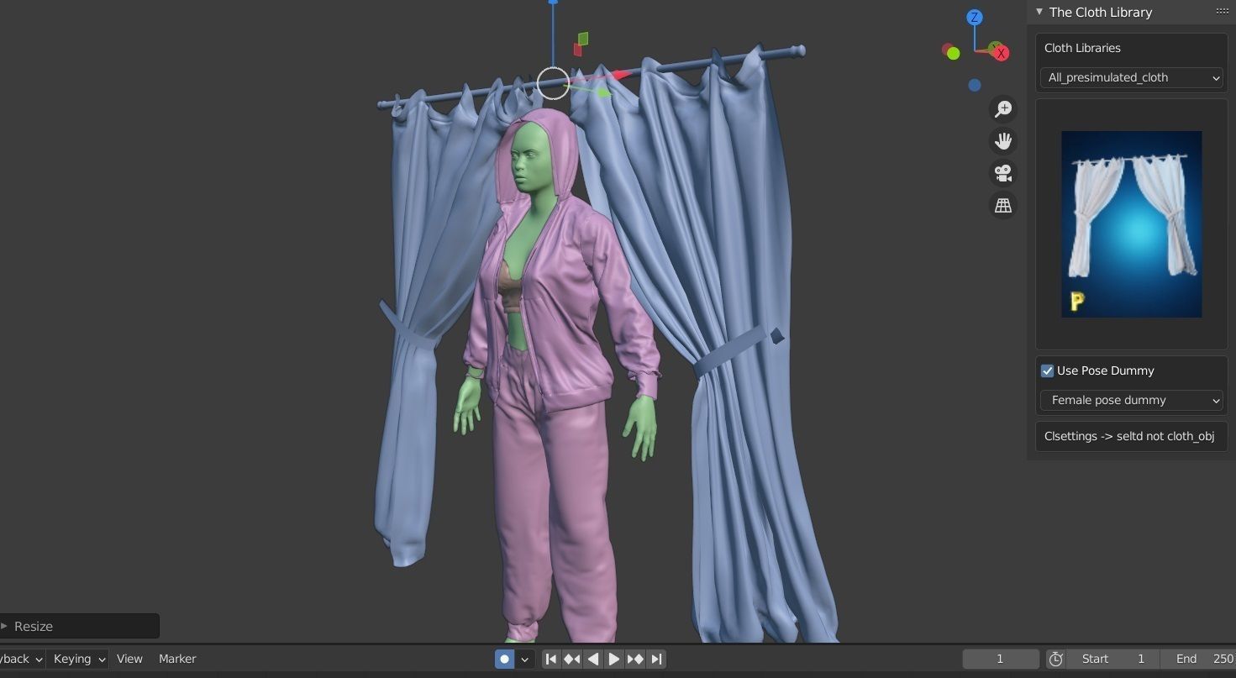
Task: Click the red X axis on the navigation gizmo
Action: point(1001,53)
